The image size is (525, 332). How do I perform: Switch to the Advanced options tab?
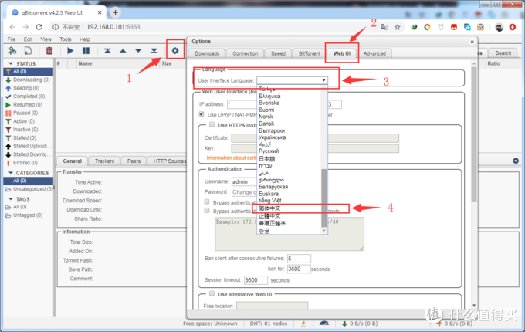coord(374,53)
